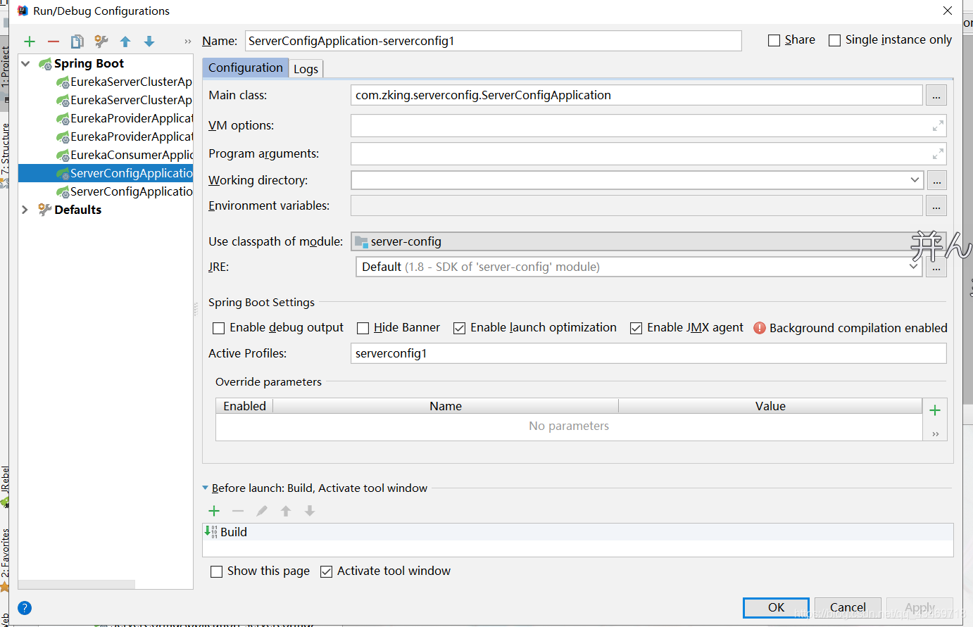Switch to the Logs tab
This screenshot has width=973, height=627.
306,69
